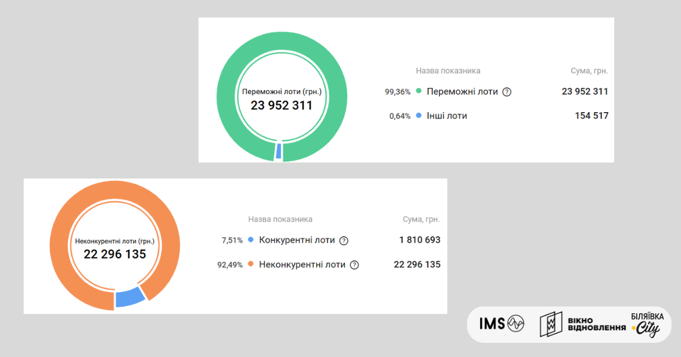
Task: Click the 1 810 693 sum value
Action: 419,240
